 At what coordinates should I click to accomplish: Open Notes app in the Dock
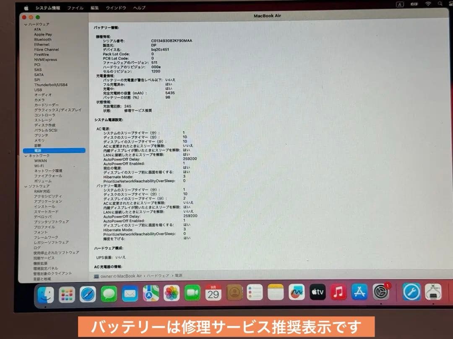point(276,292)
